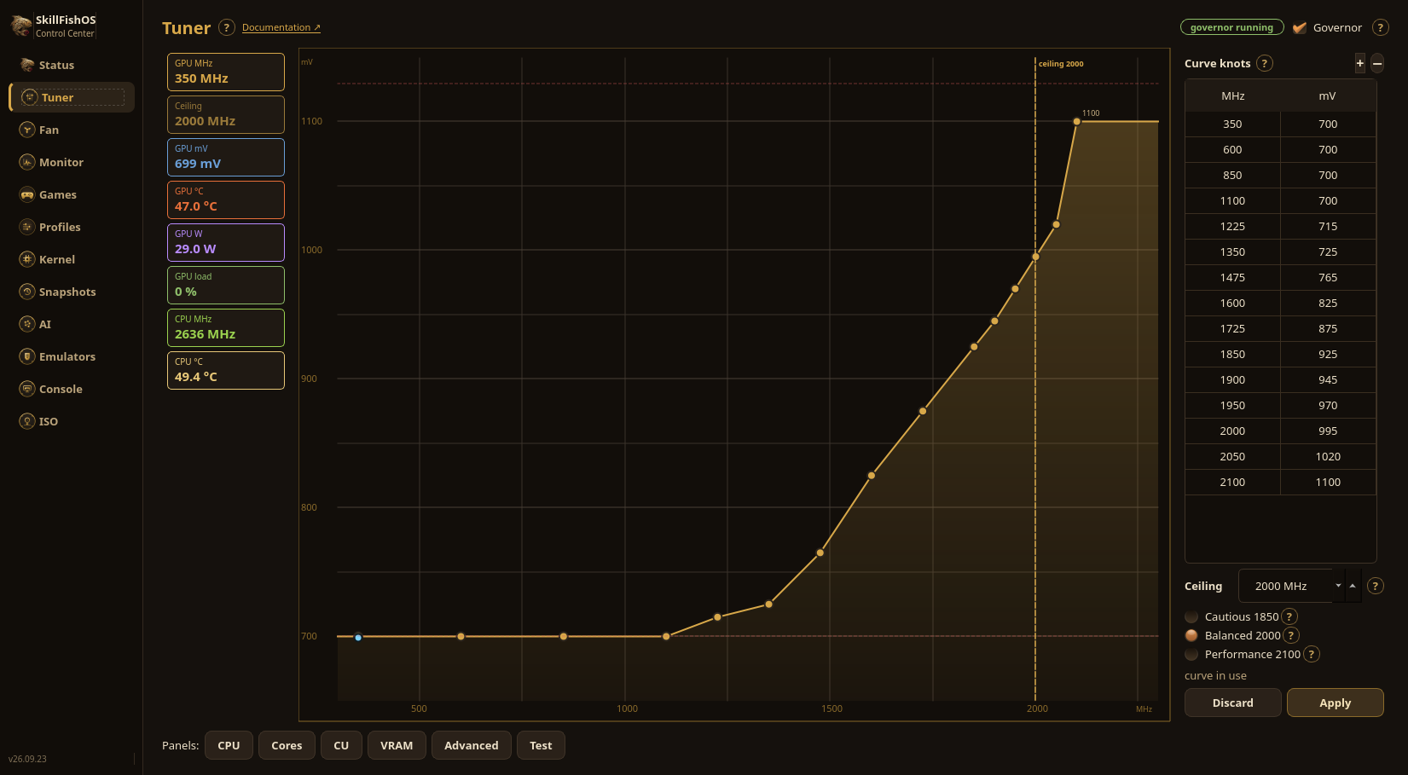Select the Profiles sidebar icon

pos(27,227)
